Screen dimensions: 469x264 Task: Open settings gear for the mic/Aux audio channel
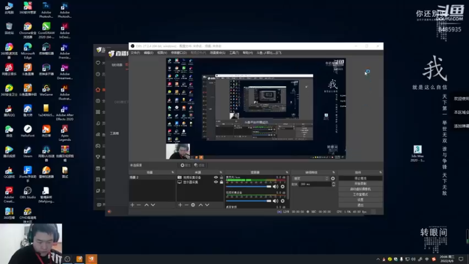pos(283,187)
